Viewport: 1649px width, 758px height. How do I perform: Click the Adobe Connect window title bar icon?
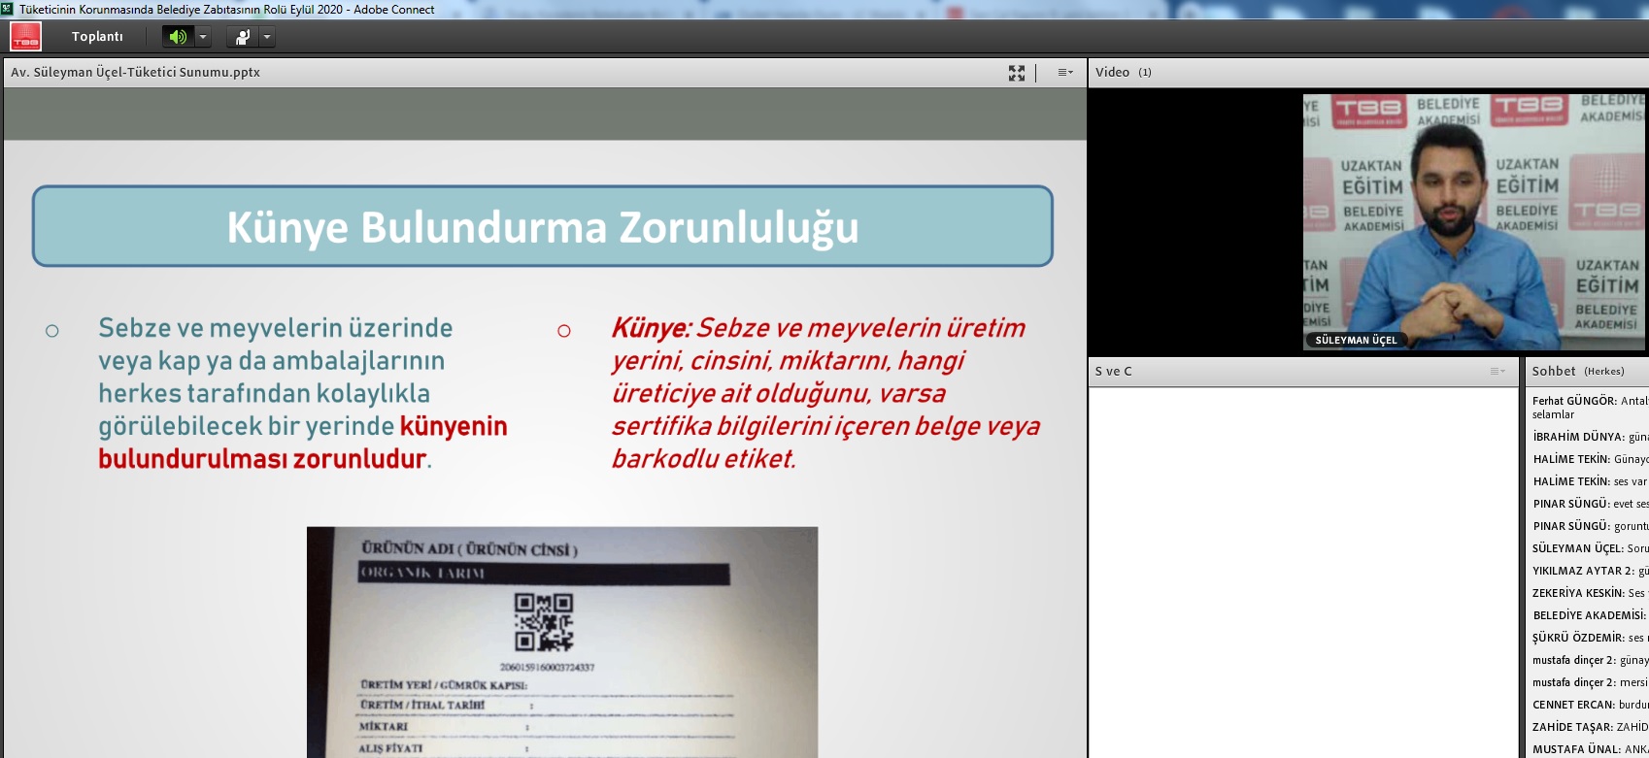pyautogui.click(x=7, y=9)
